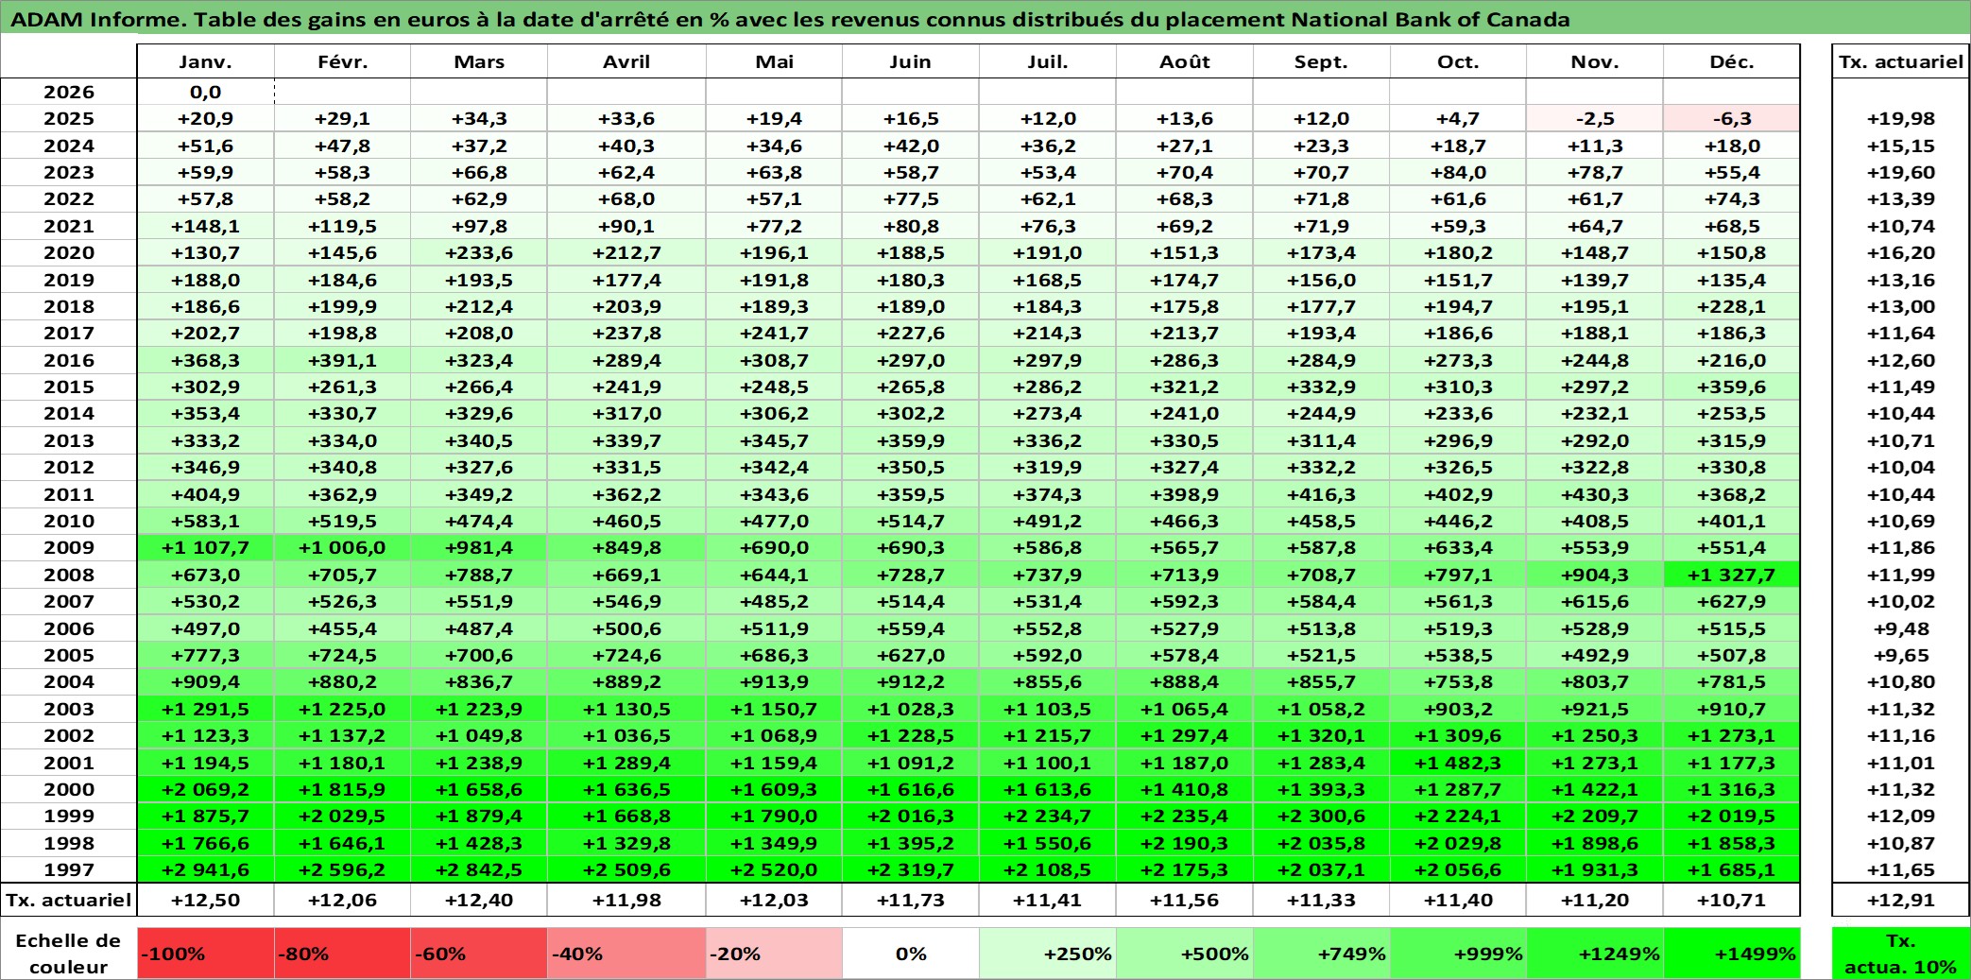
Task: Click the +2 069,2 cell for Janv. 2000
Action: click(x=206, y=789)
